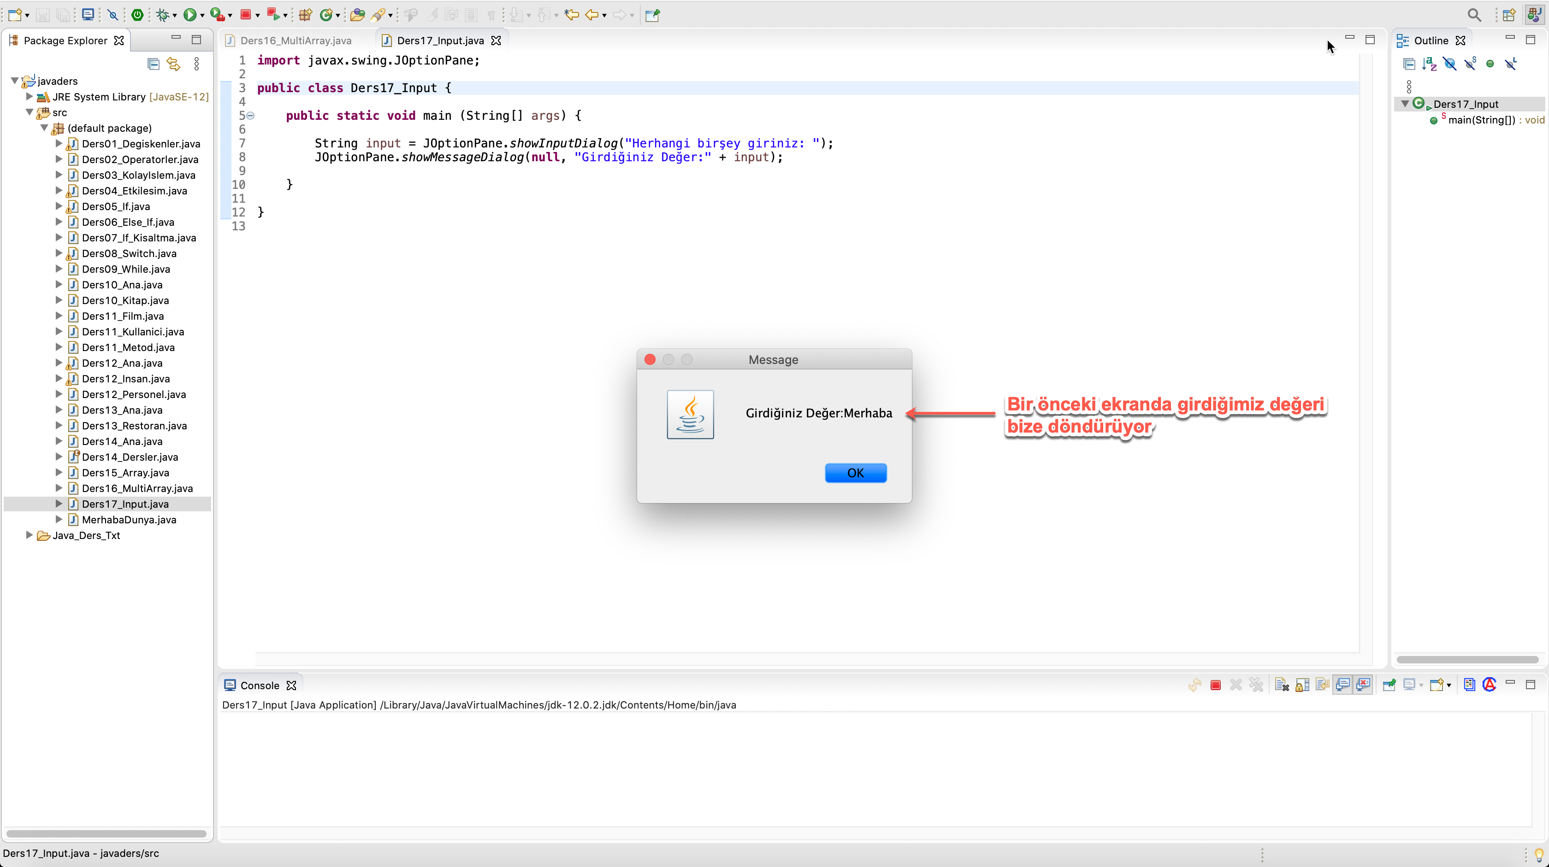Collapse all in Package Explorer
This screenshot has width=1549, height=867.
pos(154,64)
